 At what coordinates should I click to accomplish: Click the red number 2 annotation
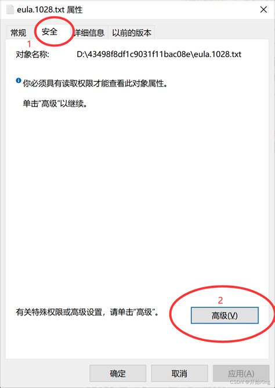click(x=220, y=300)
